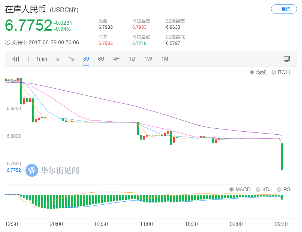The height and width of the screenshot is (232, 302).
Task: Select the 15-minute interval
Action: tap(71, 59)
